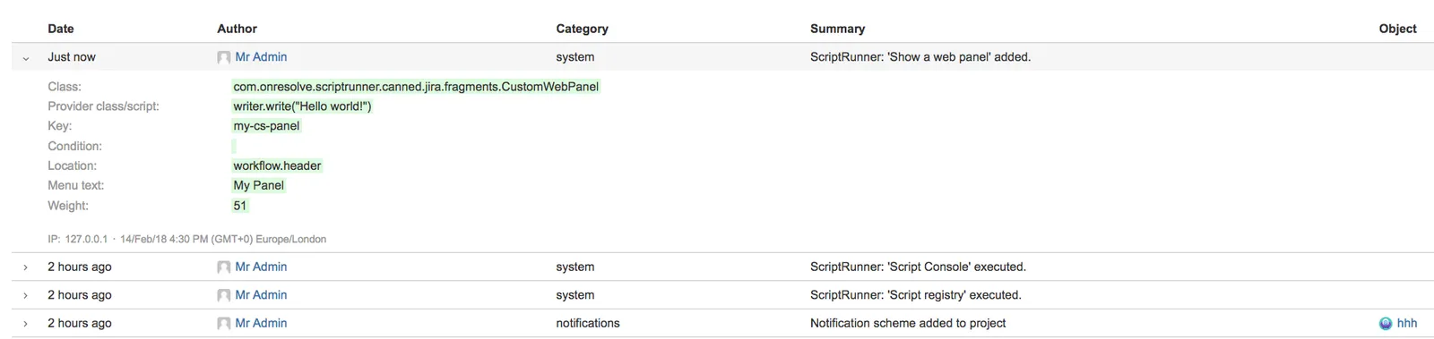Screen dimensions: 1434x339
Task: Click the Category column header
Action: (x=582, y=29)
